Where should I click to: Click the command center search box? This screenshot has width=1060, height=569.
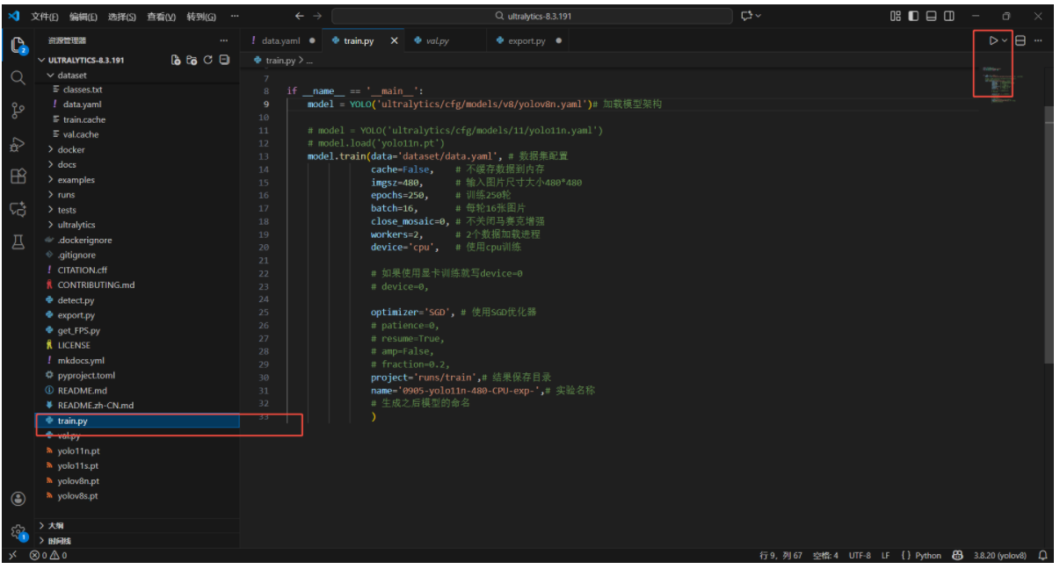(531, 16)
